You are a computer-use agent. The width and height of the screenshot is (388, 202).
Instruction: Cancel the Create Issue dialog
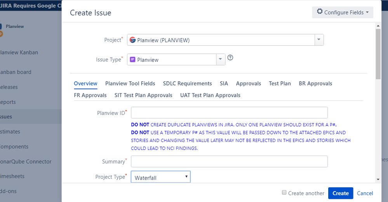[365, 193]
